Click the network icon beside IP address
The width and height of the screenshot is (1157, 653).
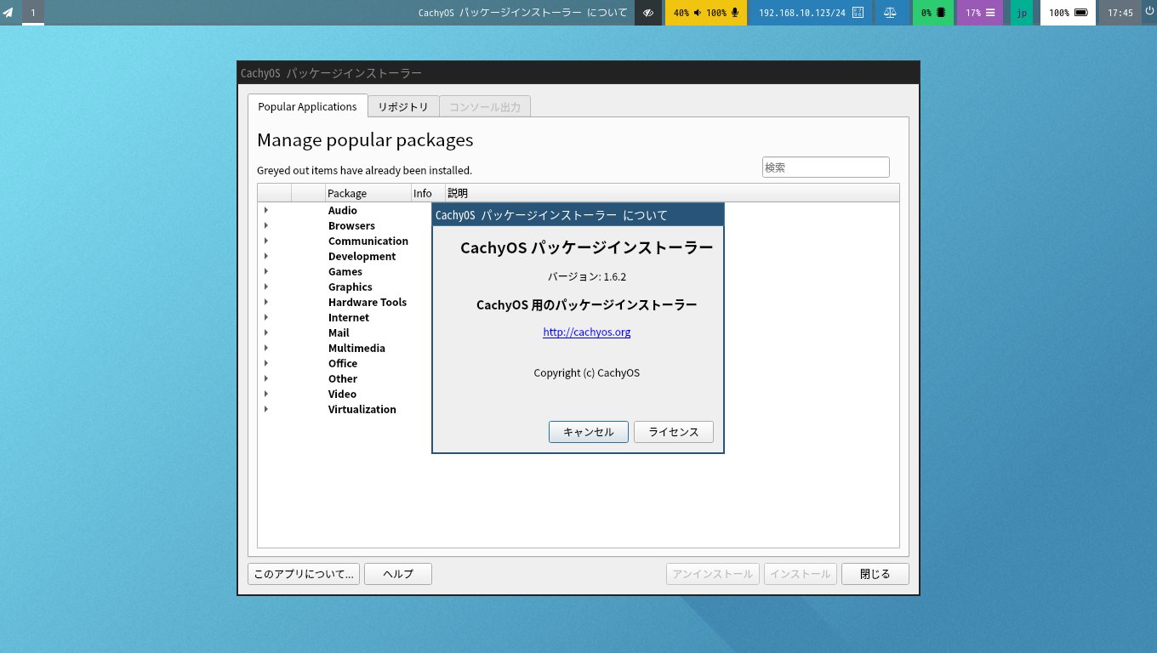pos(858,13)
